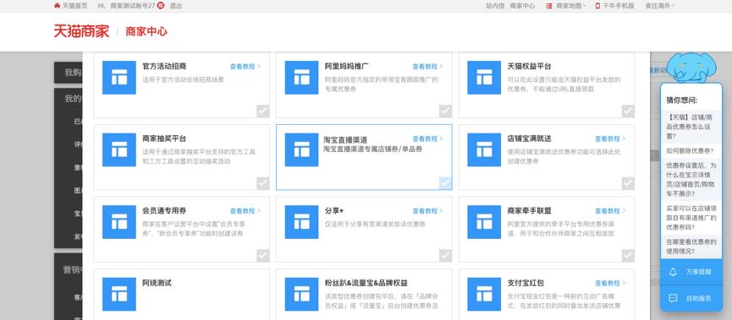Image resolution: width=732 pixels, height=320 pixels.
Task: Click the 分享+ card icon
Action: pyautogui.click(x=301, y=222)
